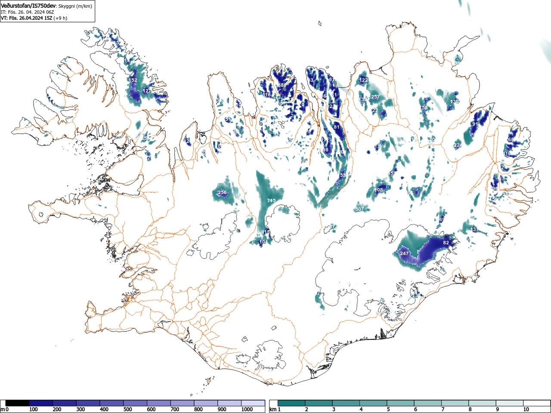This screenshot has width=551, height=413.
Task: Click the "91" visibility value label
Action: (475, 124)
